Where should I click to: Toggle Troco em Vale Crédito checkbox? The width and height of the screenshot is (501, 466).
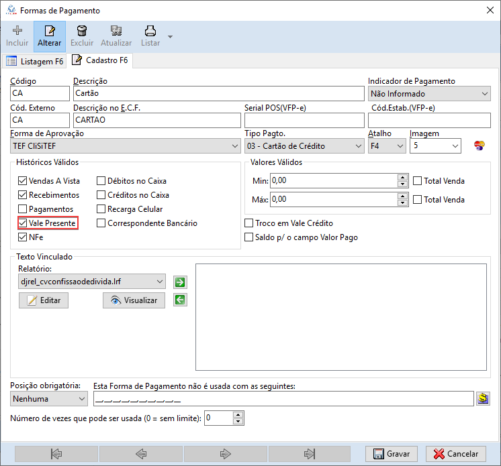[x=250, y=223]
